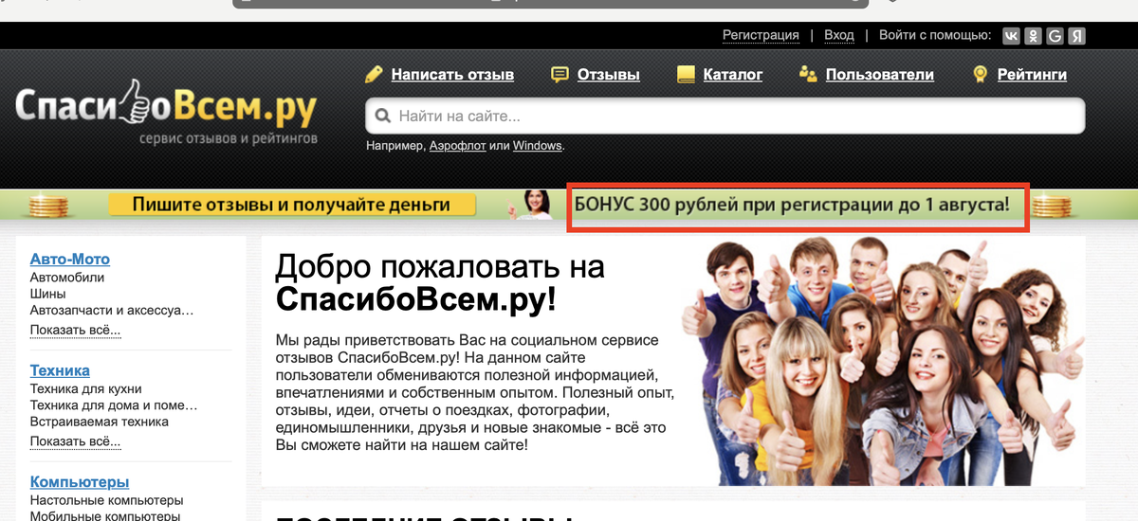Screen dimensions: 1138x521
Task: Click the group photo of people
Action: (882, 360)
